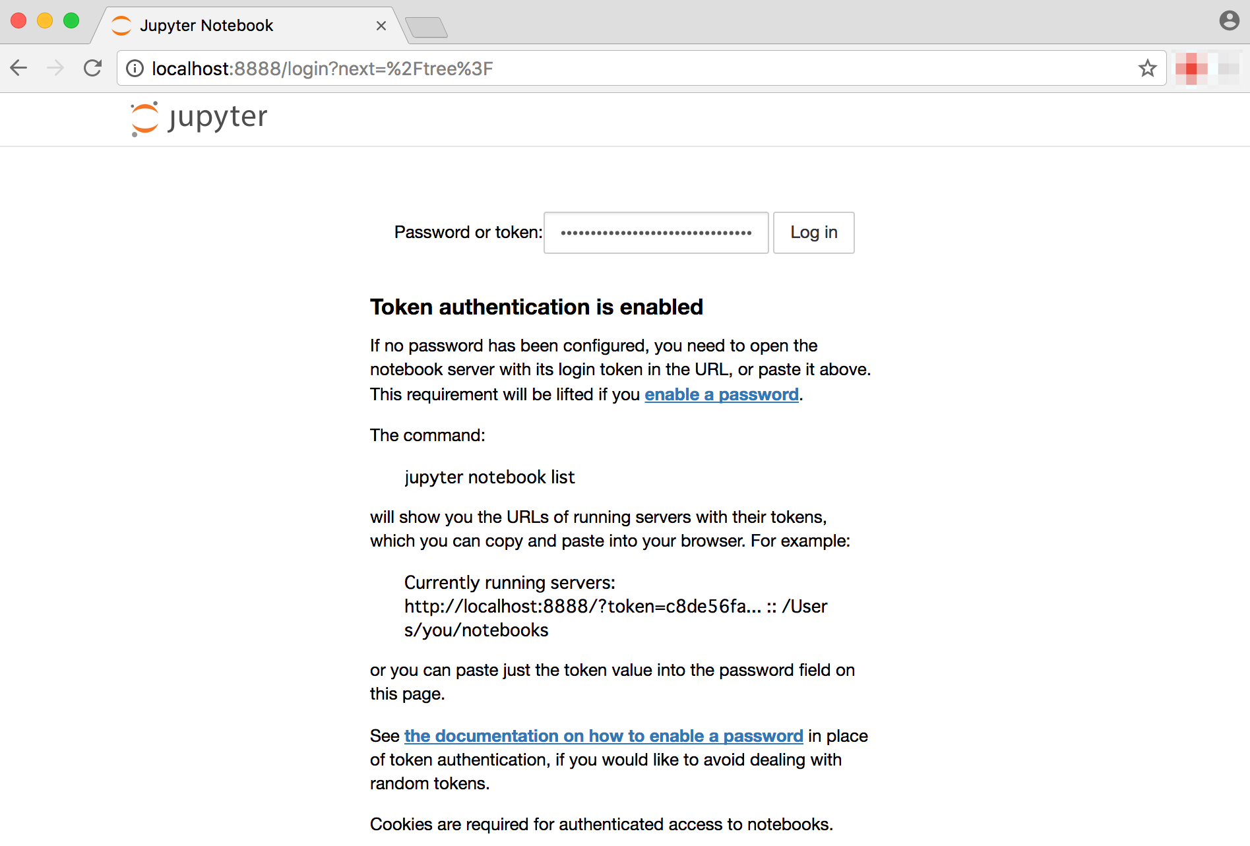This screenshot has height=846, width=1250.
Task: Click the Jupyter logo in header
Action: [x=199, y=118]
